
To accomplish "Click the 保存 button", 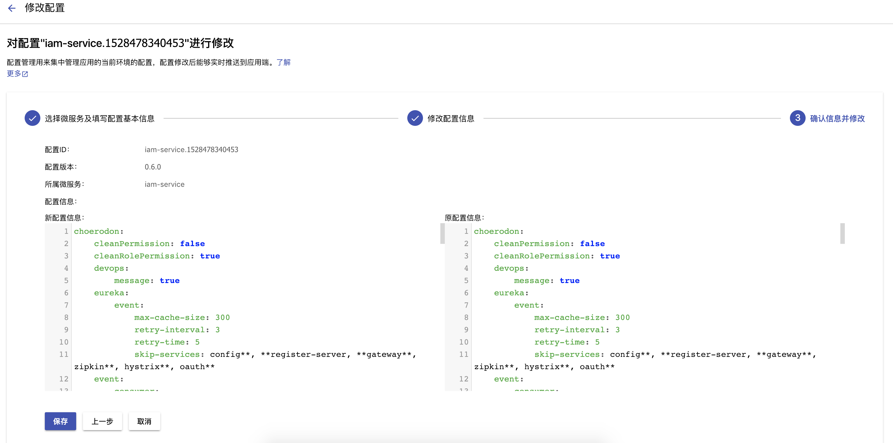I will click(x=60, y=421).
